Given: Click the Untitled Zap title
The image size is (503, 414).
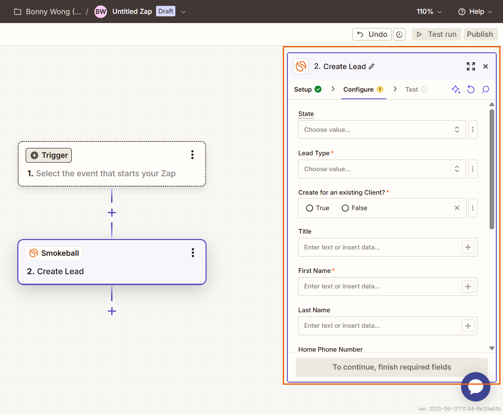Looking at the screenshot, I should point(132,12).
